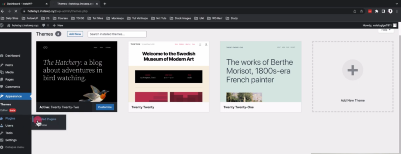
Task: Bookmark this page with the star icon
Action: tap(361, 11)
